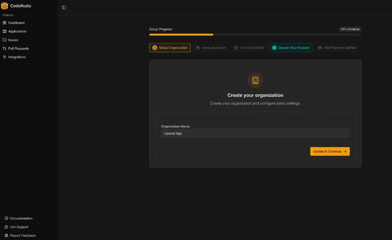
Task: Toggle the sidebar collapse icon
Action: point(64,7)
